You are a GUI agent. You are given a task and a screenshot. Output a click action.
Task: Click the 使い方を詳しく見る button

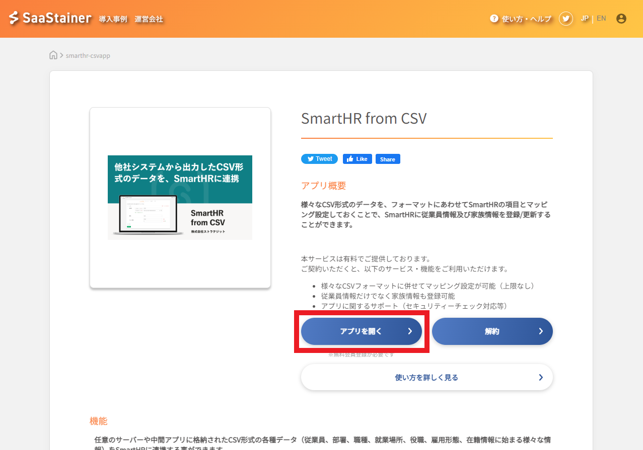(x=427, y=377)
